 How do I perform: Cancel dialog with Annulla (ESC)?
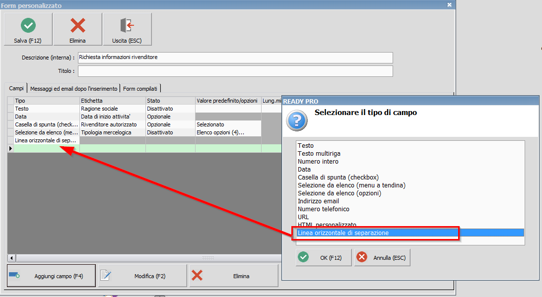382,258
